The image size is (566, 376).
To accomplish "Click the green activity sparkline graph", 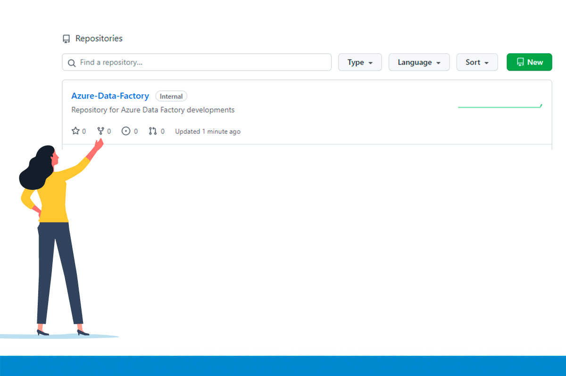I will tap(499, 106).
